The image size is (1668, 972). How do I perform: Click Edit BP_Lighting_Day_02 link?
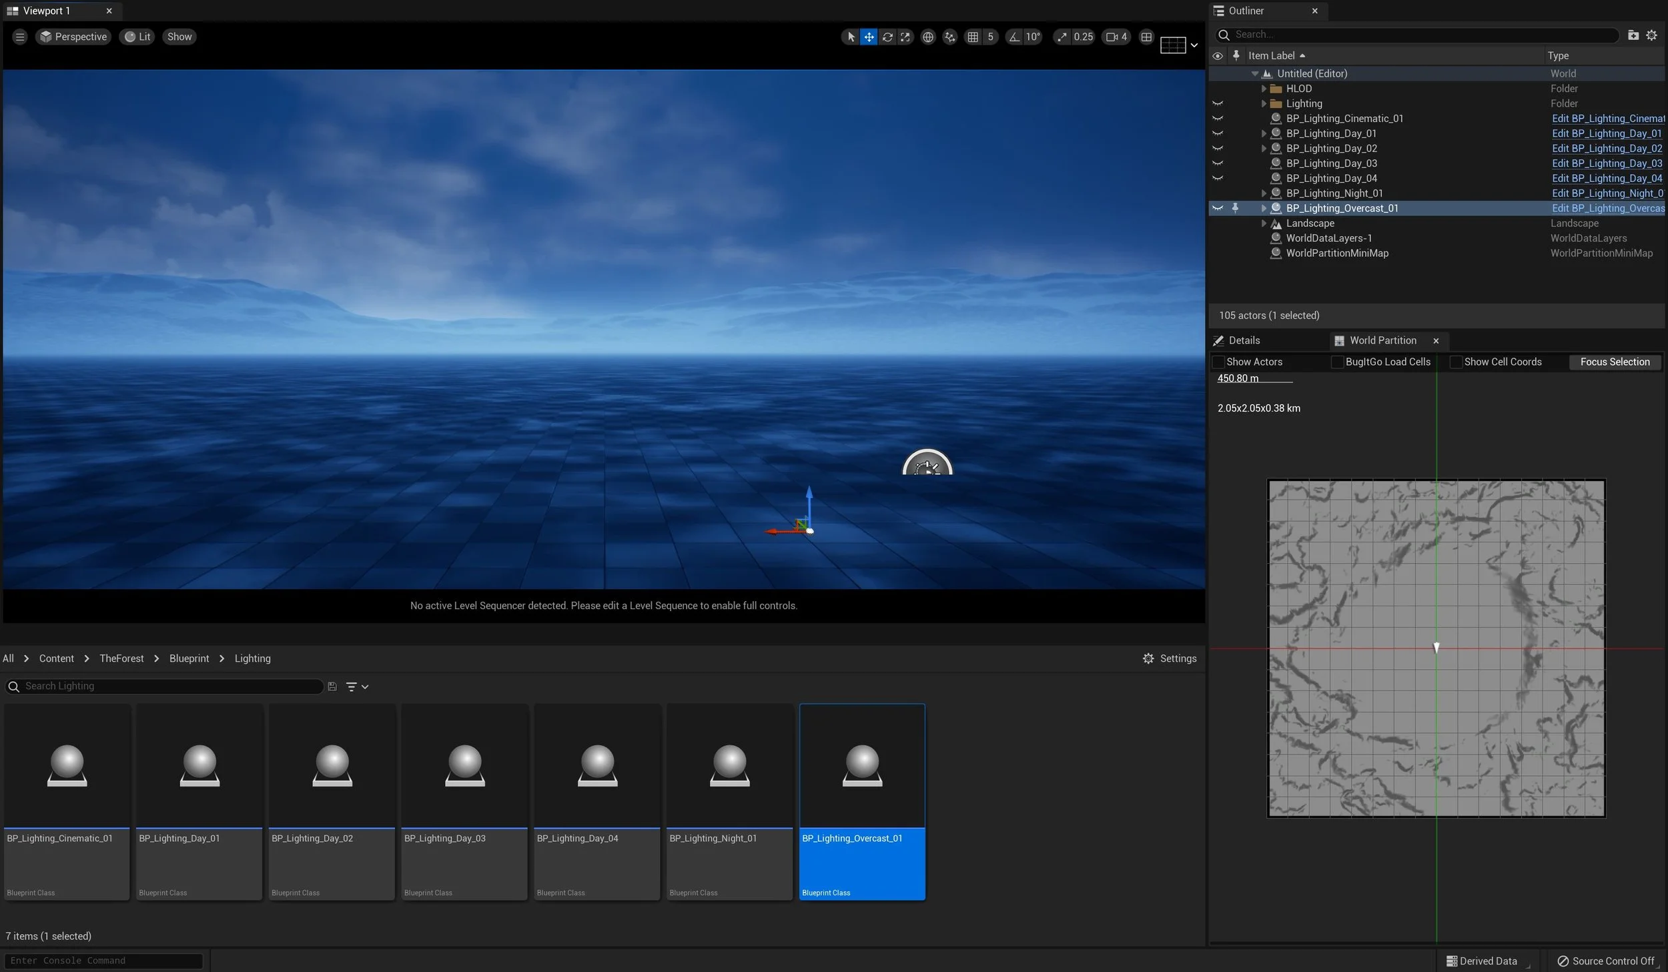coord(1606,149)
